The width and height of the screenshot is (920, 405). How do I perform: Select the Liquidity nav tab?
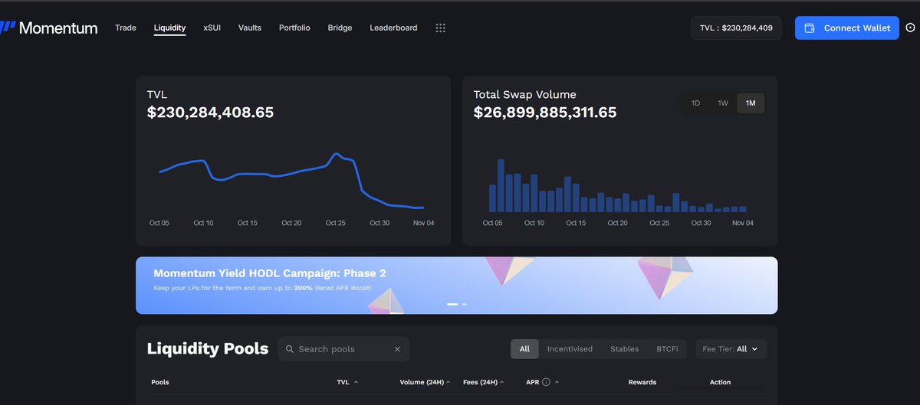point(169,28)
